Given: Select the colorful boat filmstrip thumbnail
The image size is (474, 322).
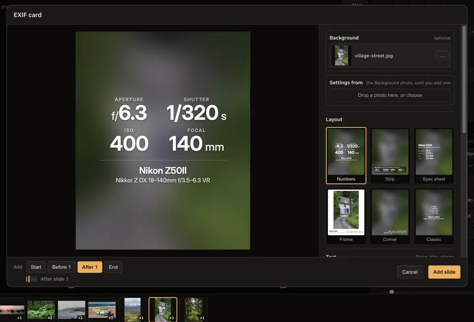Looking at the screenshot, I should tap(102, 309).
